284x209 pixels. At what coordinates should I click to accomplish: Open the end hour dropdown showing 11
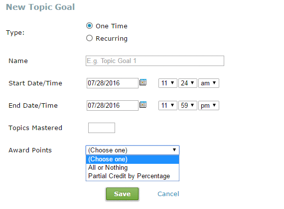click(x=168, y=106)
